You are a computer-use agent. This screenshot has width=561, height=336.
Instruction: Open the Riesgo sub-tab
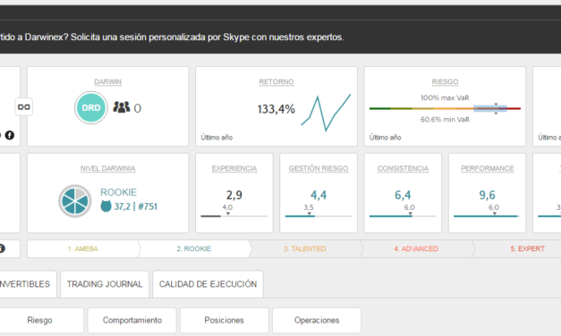pyautogui.click(x=39, y=320)
